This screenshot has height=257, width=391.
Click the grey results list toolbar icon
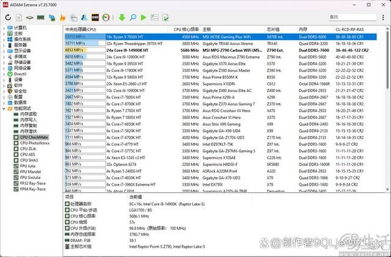click(155, 18)
